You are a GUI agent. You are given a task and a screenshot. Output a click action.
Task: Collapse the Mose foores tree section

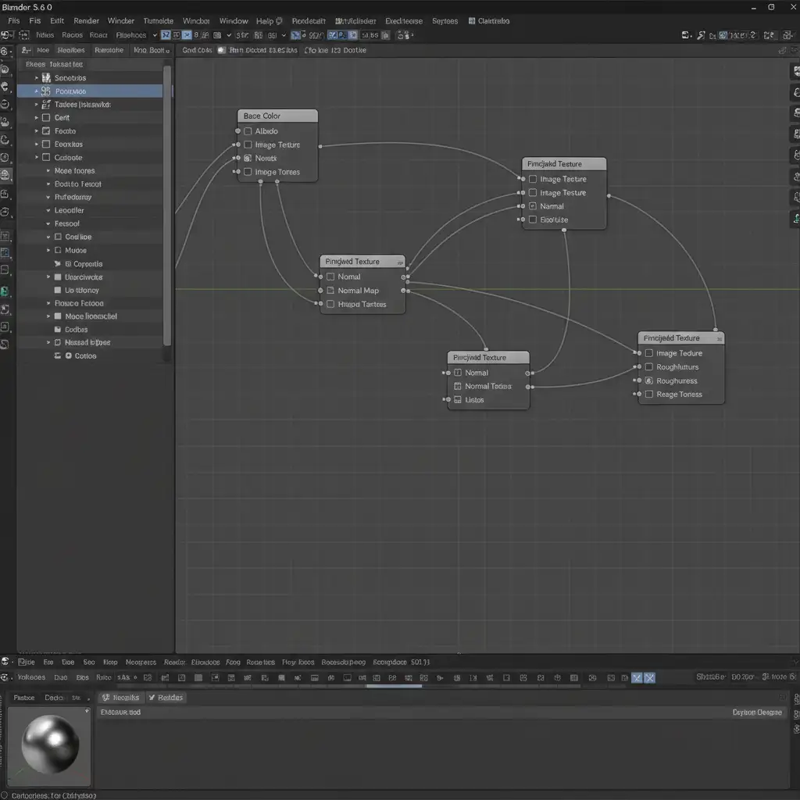coord(48,171)
